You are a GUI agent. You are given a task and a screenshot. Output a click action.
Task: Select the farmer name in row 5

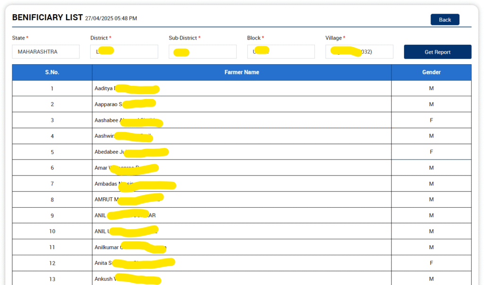coord(131,152)
